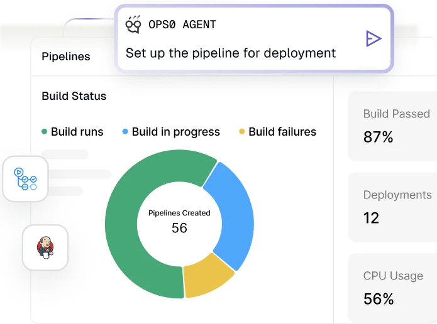
Task: Click the blue Build in progress legend dot
Action: coord(125,132)
